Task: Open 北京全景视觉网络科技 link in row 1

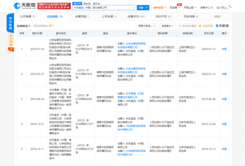Action: click(x=132, y=45)
